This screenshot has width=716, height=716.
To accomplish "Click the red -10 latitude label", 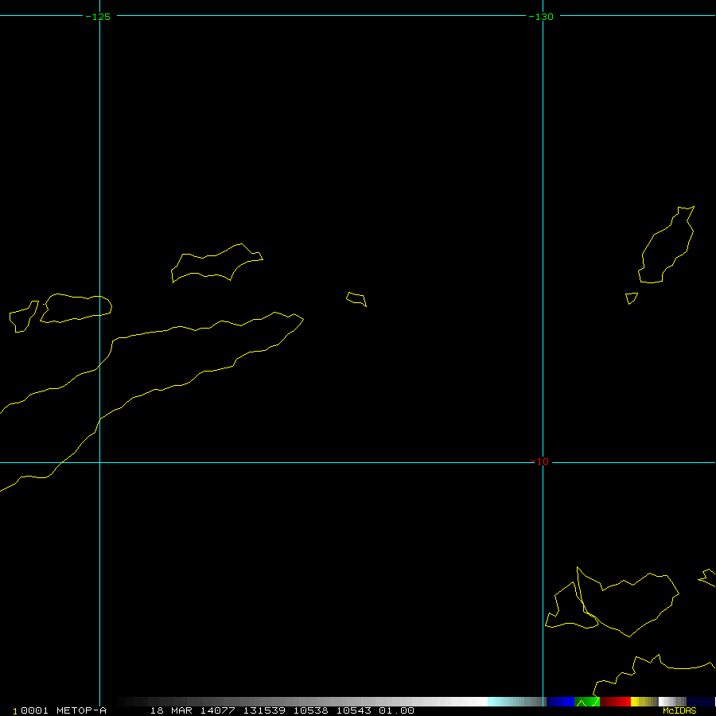I will [x=543, y=461].
